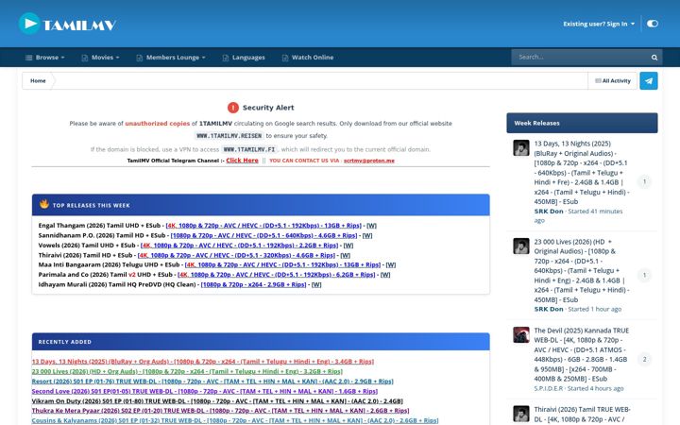The image size is (680, 425).
Task: Click [W] link on Engal Thangam row
Action: point(372,226)
